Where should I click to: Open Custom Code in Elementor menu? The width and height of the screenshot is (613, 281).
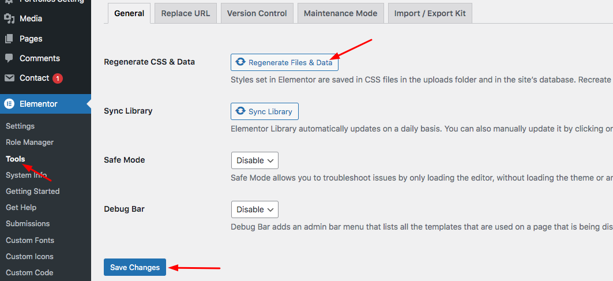(x=29, y=272)
